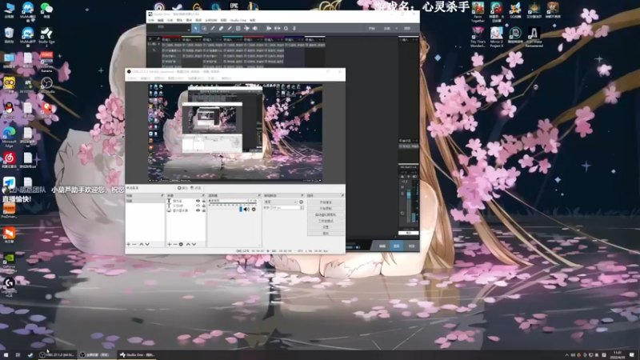
Task: Click Start Virtual Camera button in OBS
Action: pos(326,214)
